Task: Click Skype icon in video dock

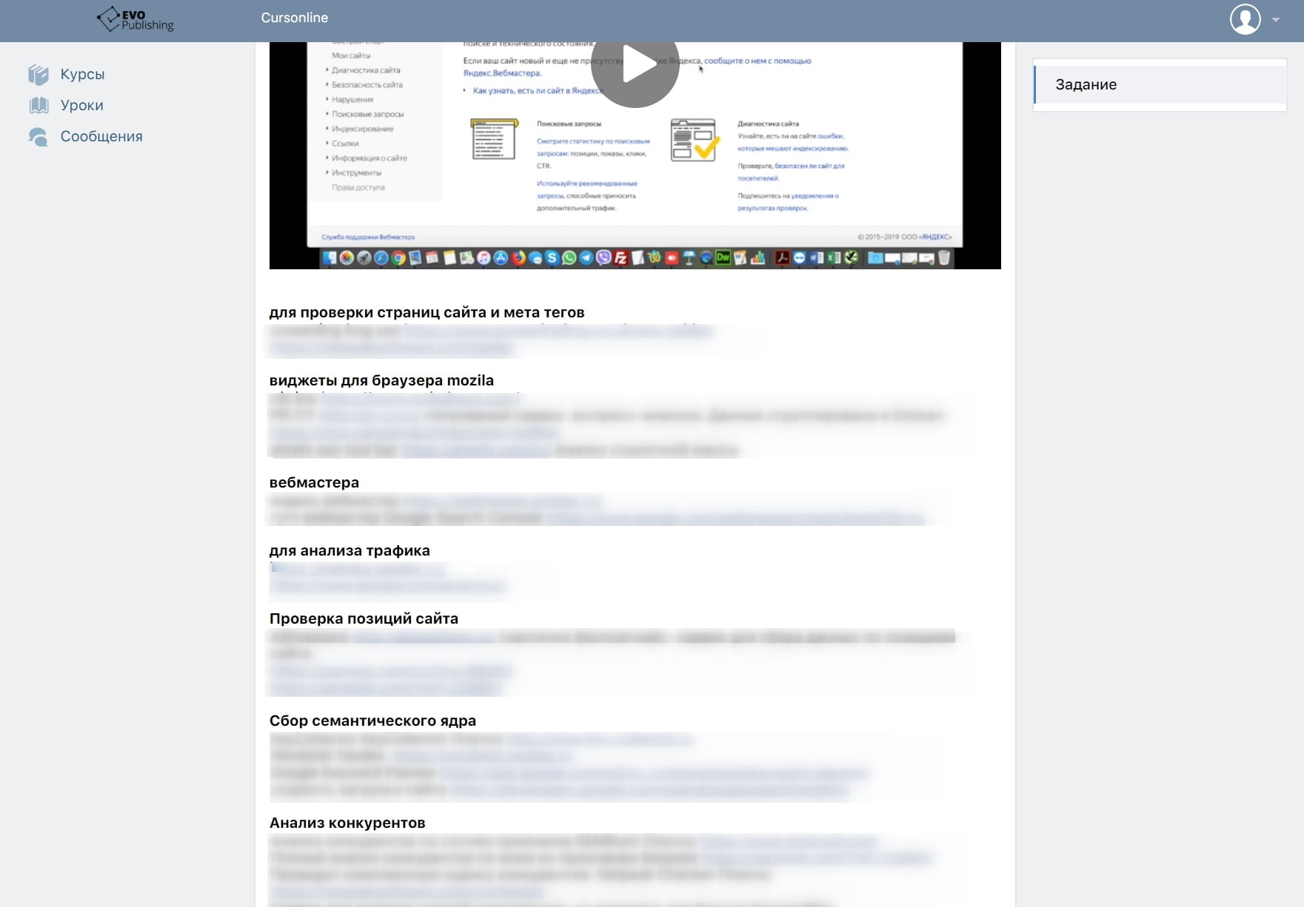Action: click(x=552, y=257)
